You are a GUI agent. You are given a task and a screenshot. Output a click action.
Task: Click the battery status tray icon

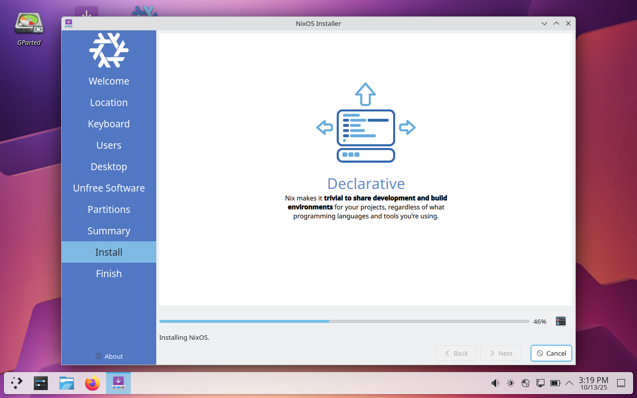click(555, 383)
